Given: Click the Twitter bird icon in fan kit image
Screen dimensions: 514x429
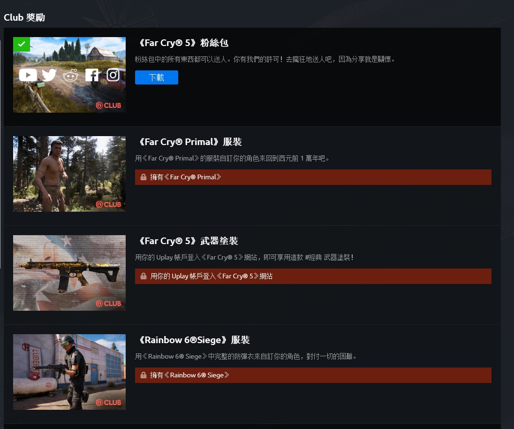Looking at the screenshot, I should [49, 75].
